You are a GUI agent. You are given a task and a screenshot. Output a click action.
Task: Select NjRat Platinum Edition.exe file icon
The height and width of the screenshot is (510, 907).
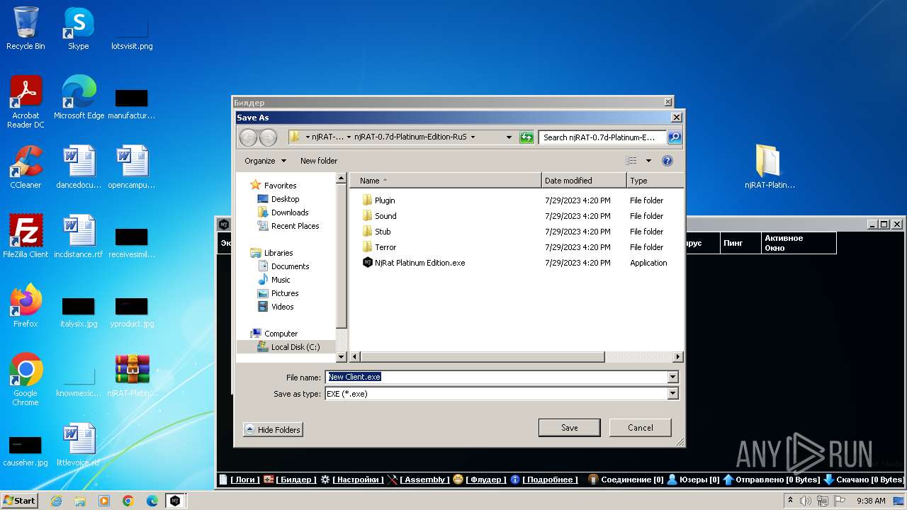(x=367, y=263)
